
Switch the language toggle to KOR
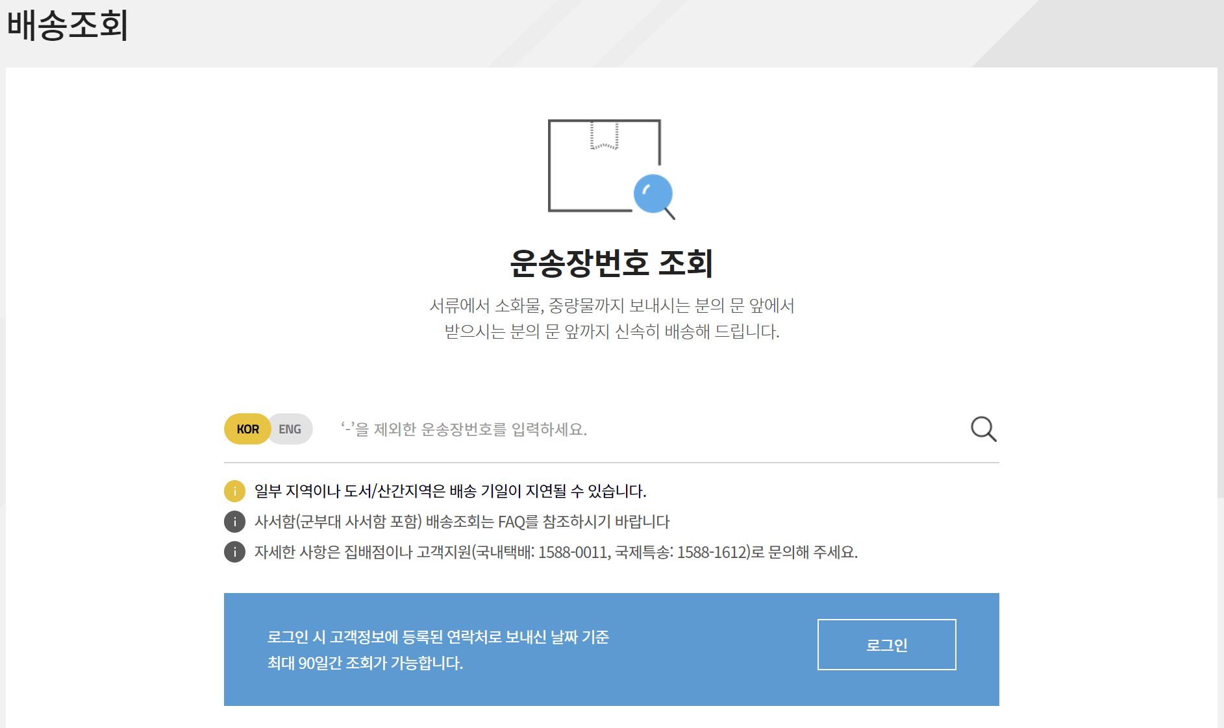coord(247,429)
